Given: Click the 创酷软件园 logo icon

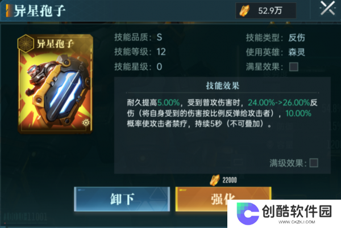Looking at the screenshot, I should click(248, 214).
